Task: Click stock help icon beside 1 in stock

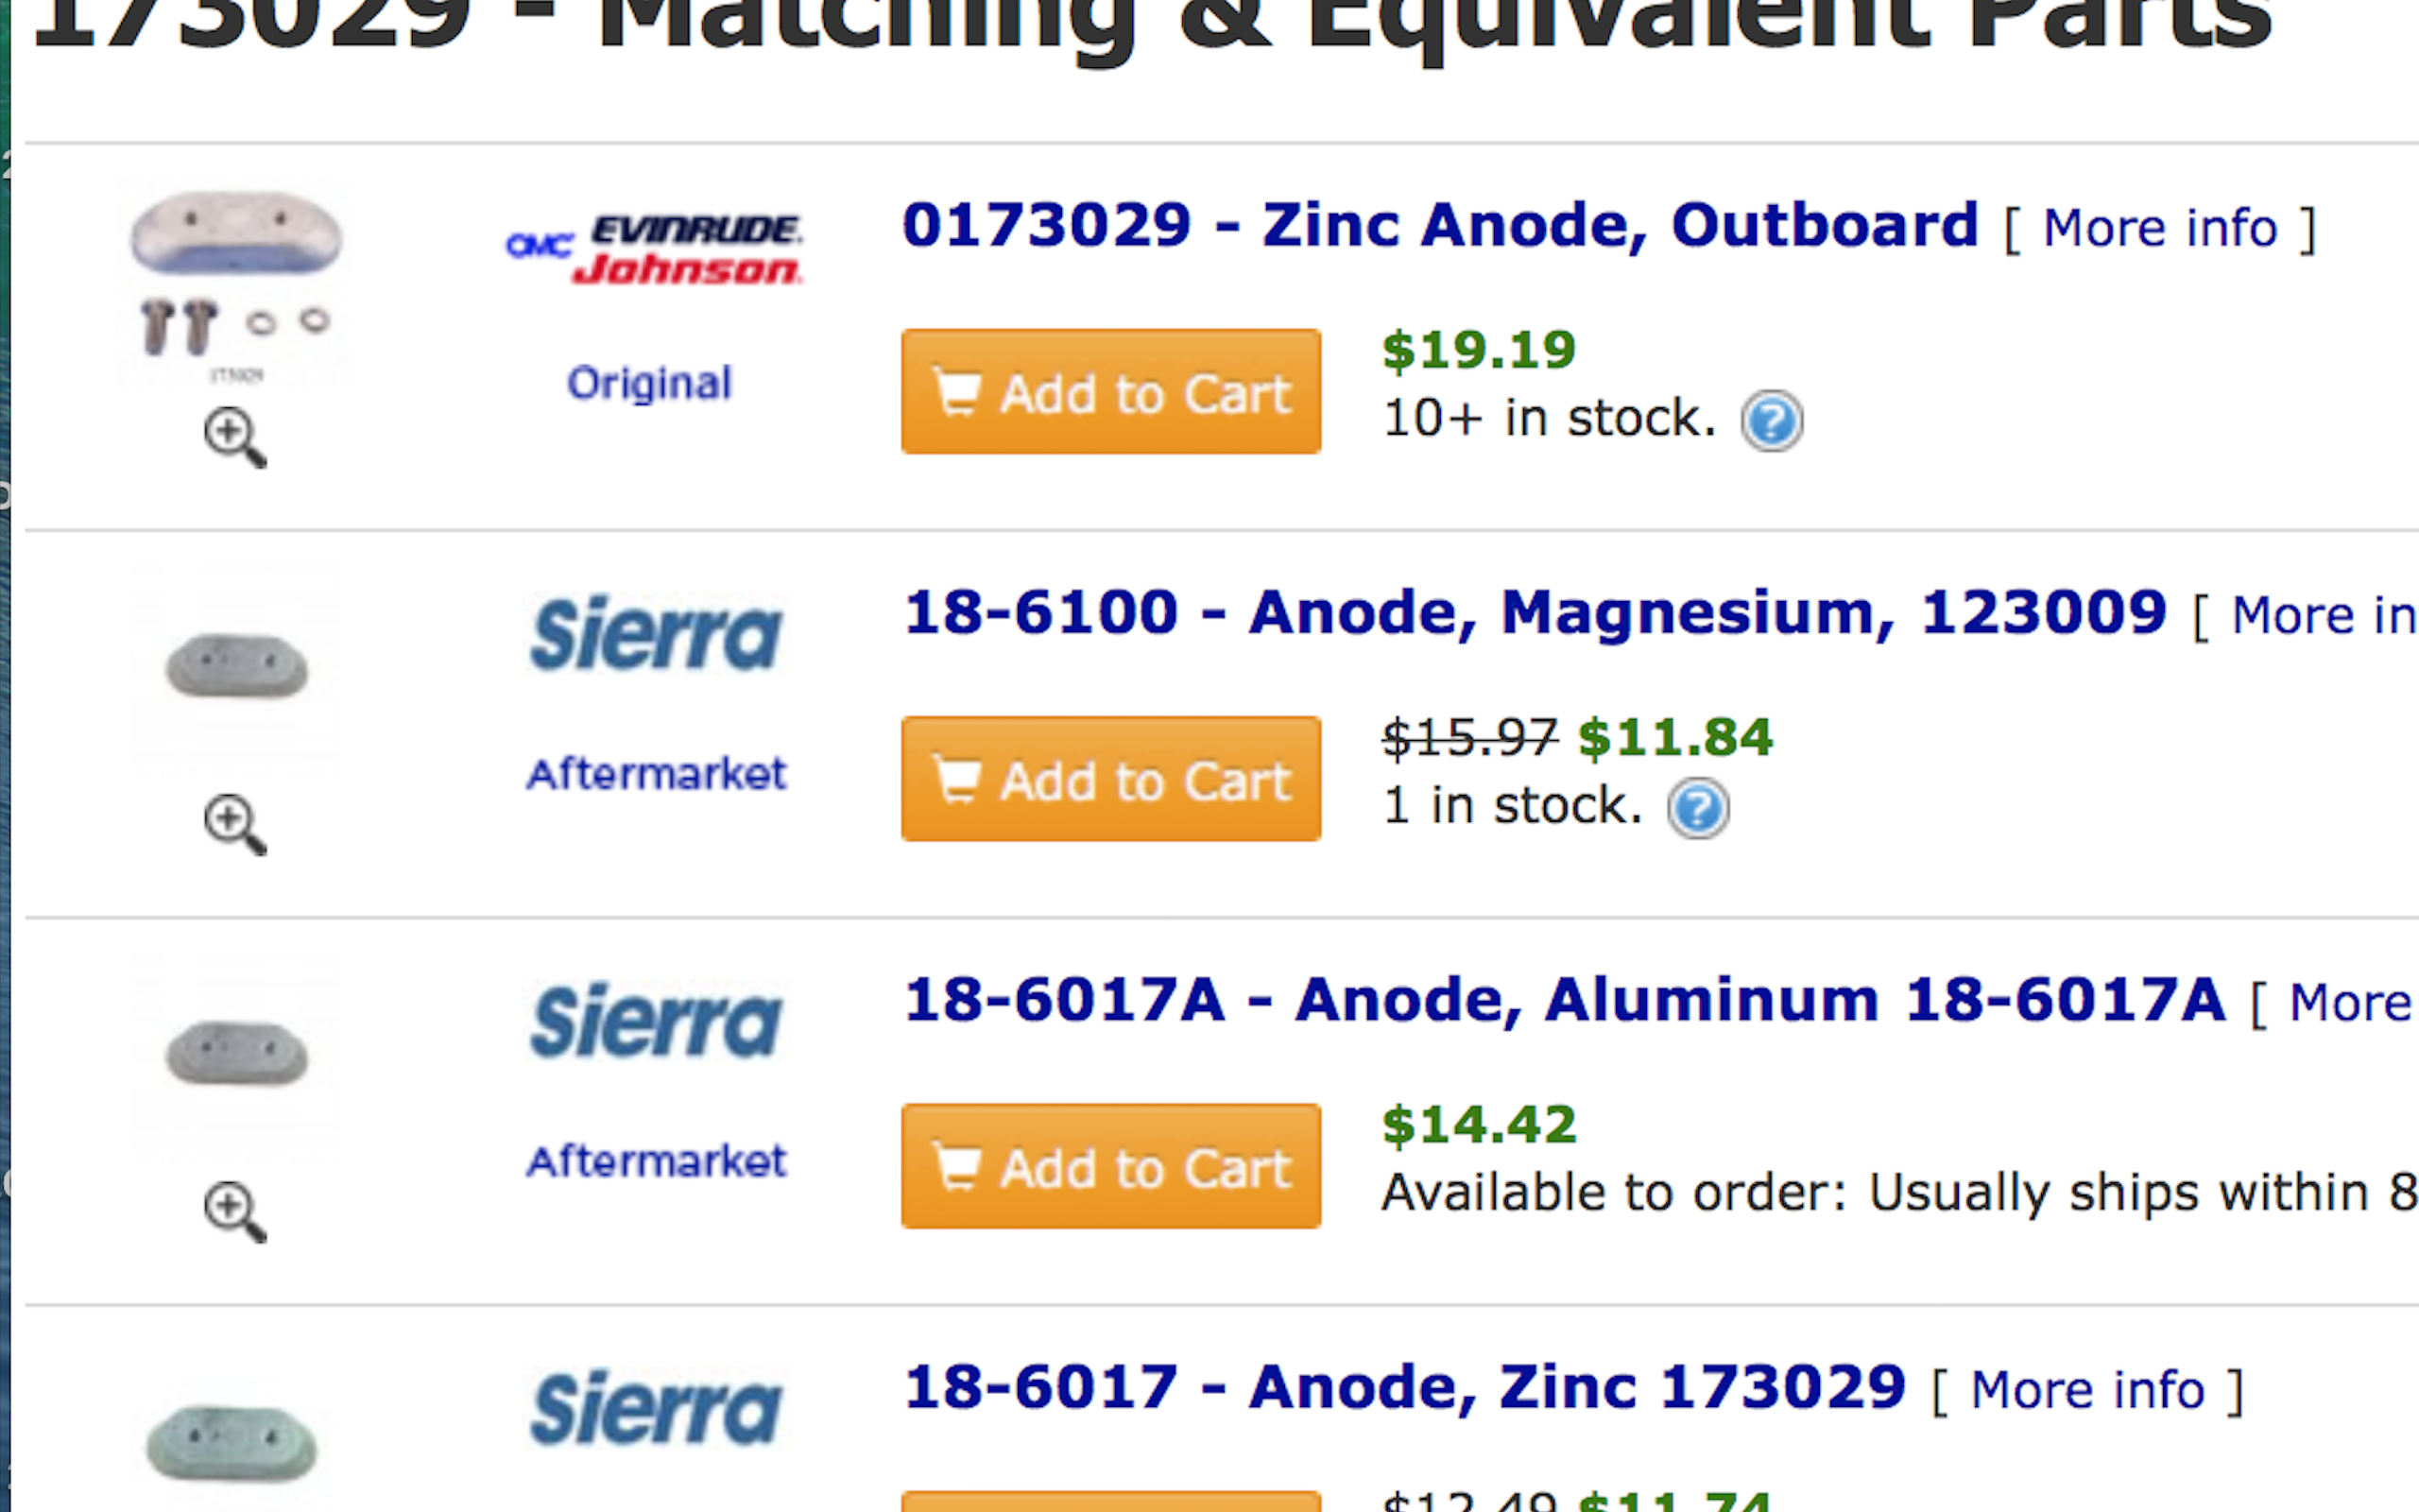Action: coord(1697,808)
